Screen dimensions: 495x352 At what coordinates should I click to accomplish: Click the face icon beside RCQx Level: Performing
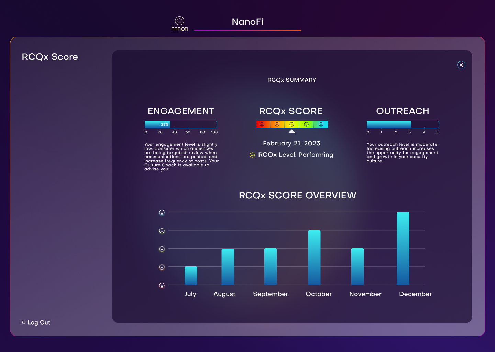[x=252, y=155]
